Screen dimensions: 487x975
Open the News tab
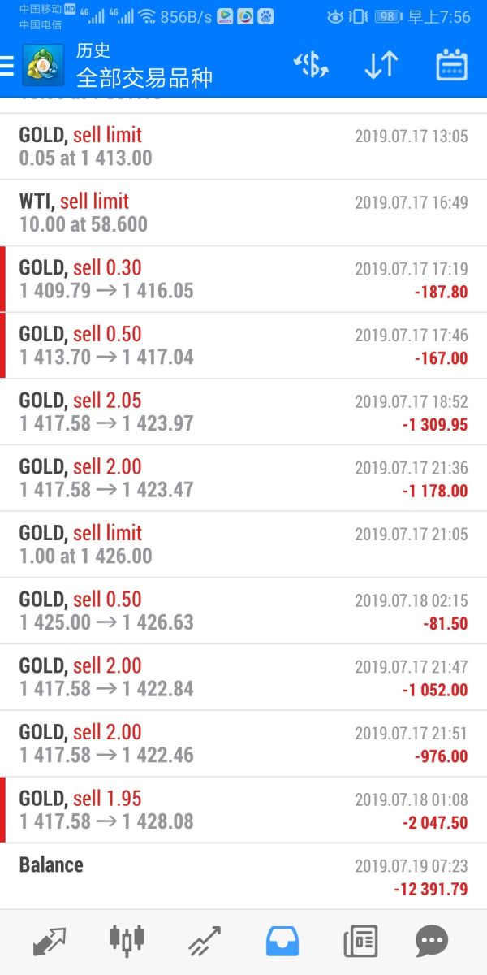tap(360, 942)
